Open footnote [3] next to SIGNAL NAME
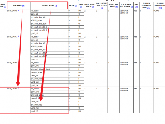This screenshot has height=124, width=165. (56, 6)
